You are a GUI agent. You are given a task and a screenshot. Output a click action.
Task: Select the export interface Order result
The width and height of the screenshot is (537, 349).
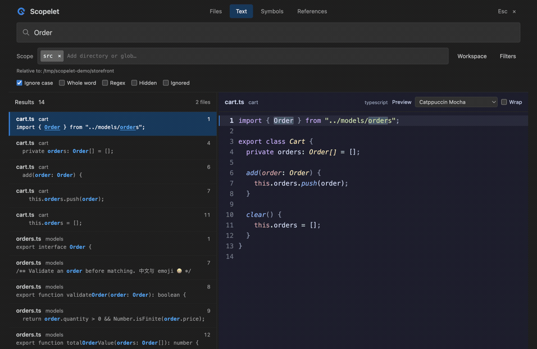coord(113,243)
